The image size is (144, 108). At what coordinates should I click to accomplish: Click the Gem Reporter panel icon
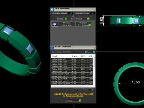click(x=52, y=9)
